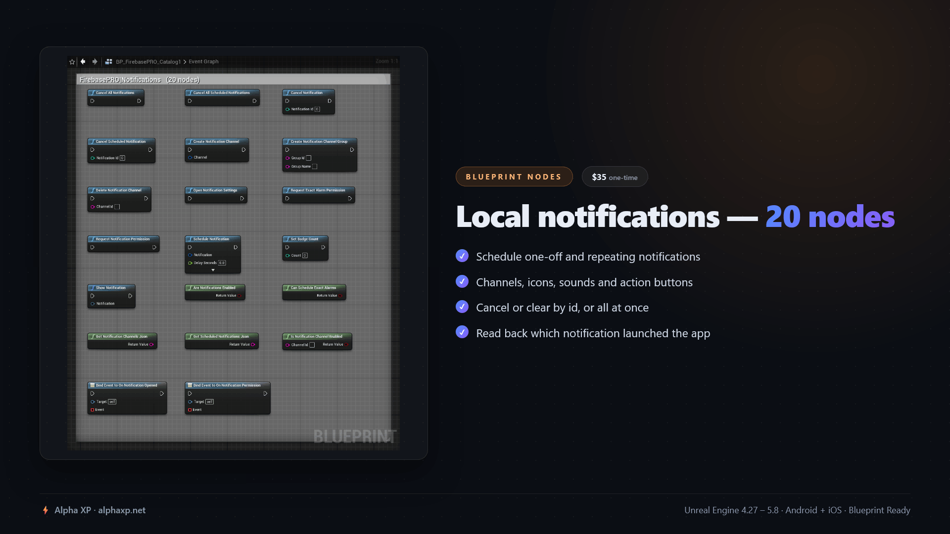Click the Group Name text box

click(x=315, y=167)
